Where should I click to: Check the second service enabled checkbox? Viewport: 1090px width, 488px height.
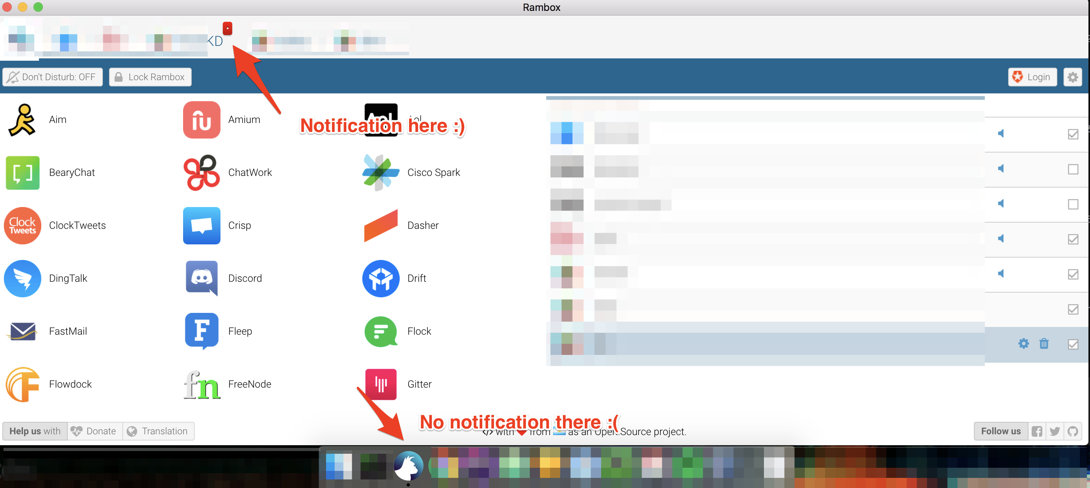(x=1072, y=169)
